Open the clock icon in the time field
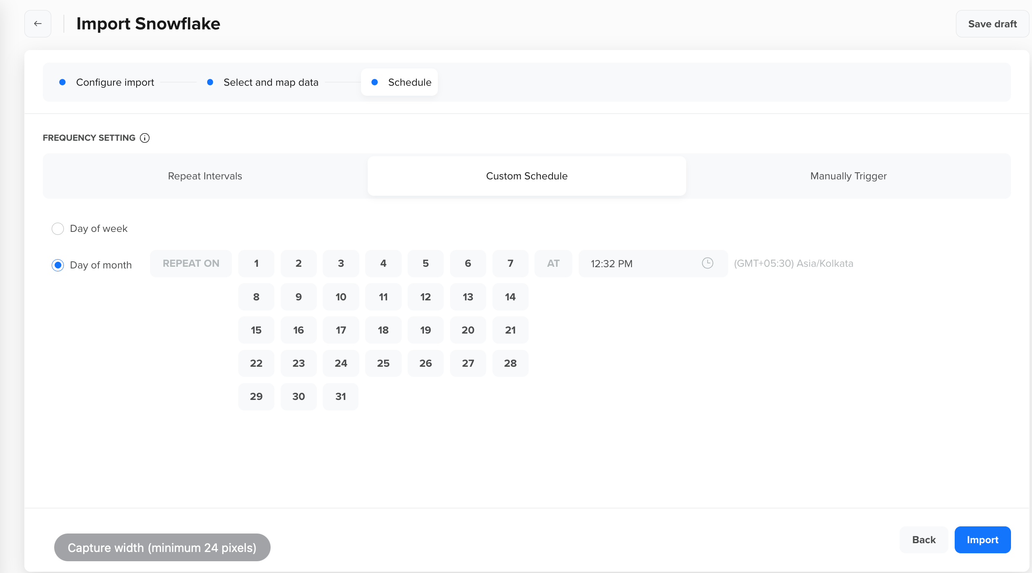Screen dimensions: 1032x573 [707, 263]
